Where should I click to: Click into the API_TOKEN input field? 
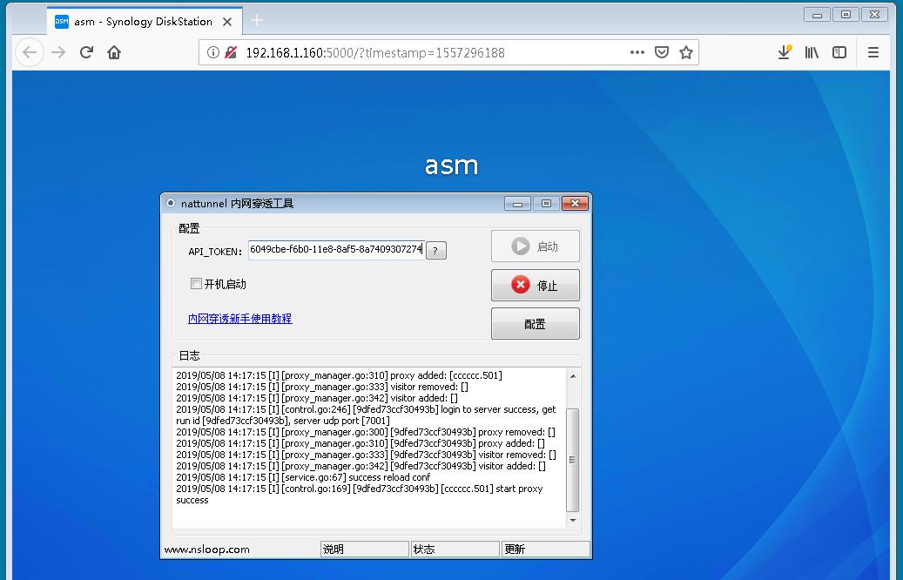coord(335,249)
